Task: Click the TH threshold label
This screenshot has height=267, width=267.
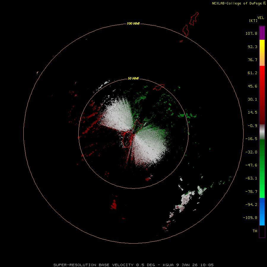Action: [x=255, y=231]
